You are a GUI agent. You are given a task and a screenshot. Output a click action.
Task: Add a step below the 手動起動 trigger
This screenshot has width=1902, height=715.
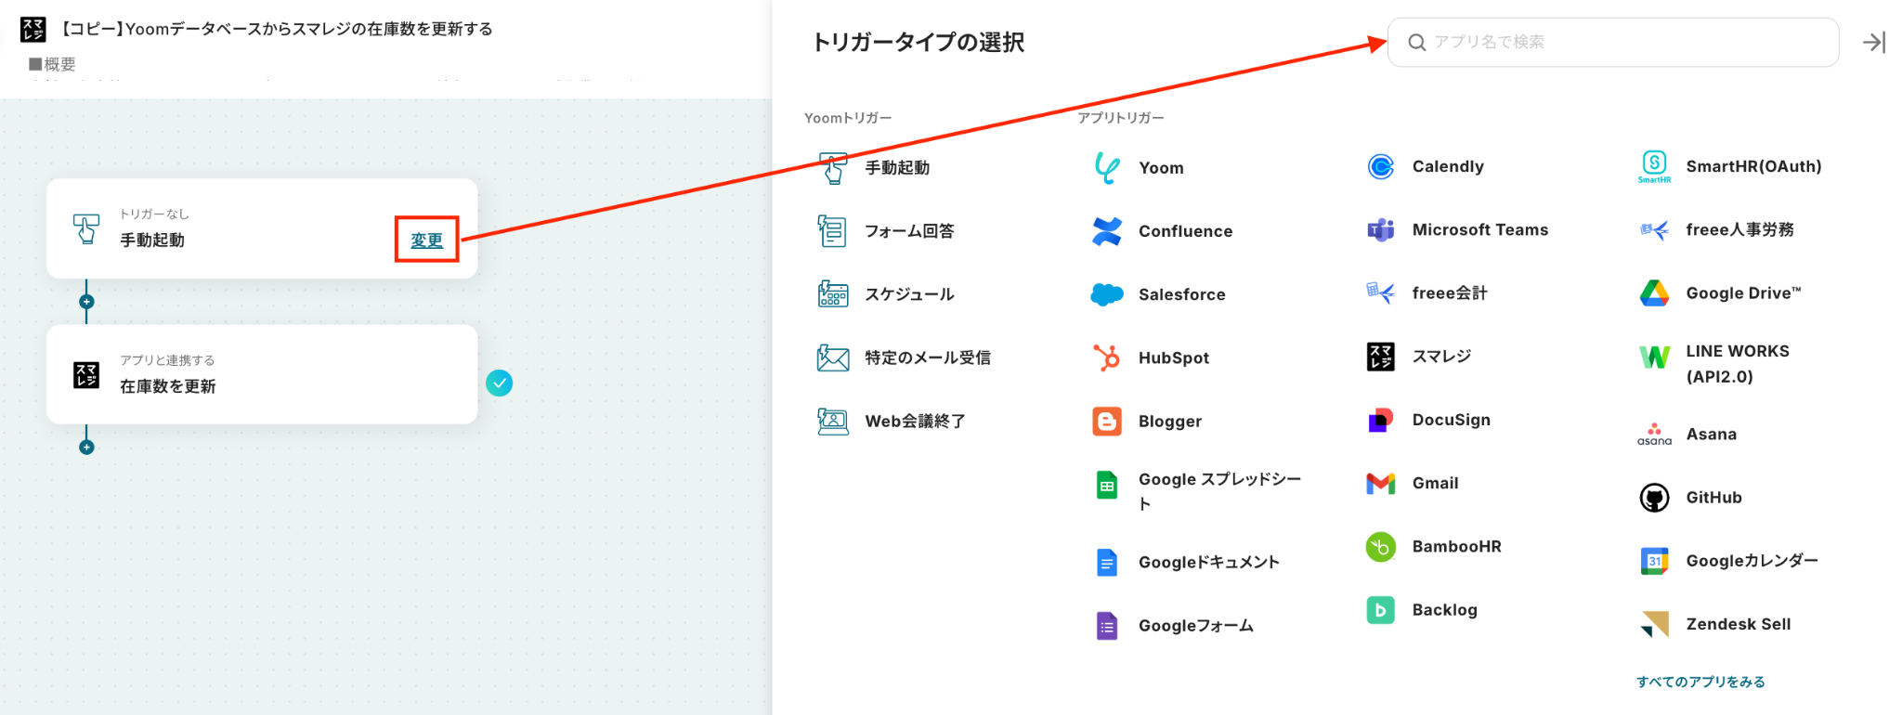click(x=86, y=302)
